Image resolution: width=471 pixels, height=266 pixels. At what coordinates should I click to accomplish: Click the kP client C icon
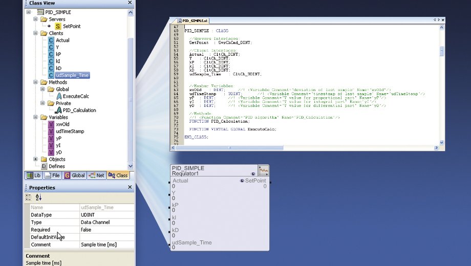point(51,54)
